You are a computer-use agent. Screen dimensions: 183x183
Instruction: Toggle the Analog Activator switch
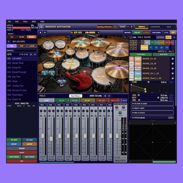pyautogui.click(x=115, y=27)
